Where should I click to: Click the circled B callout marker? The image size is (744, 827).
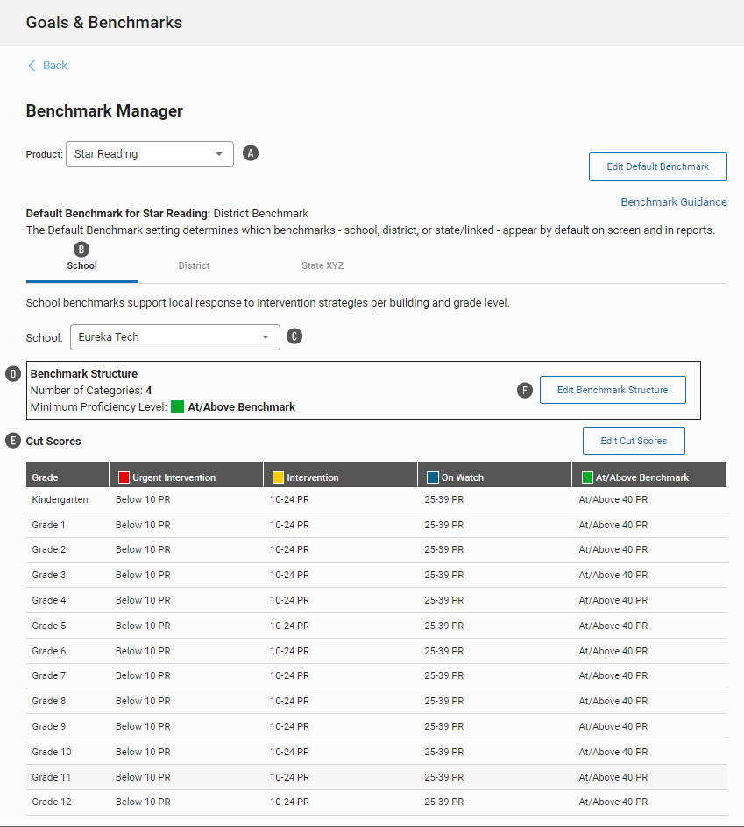[82, 249]
